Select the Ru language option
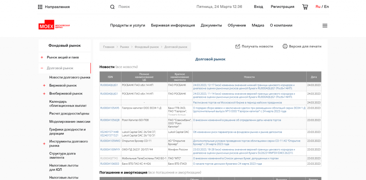The height and width of the screenshot is (180, 366). click(318, 6)
